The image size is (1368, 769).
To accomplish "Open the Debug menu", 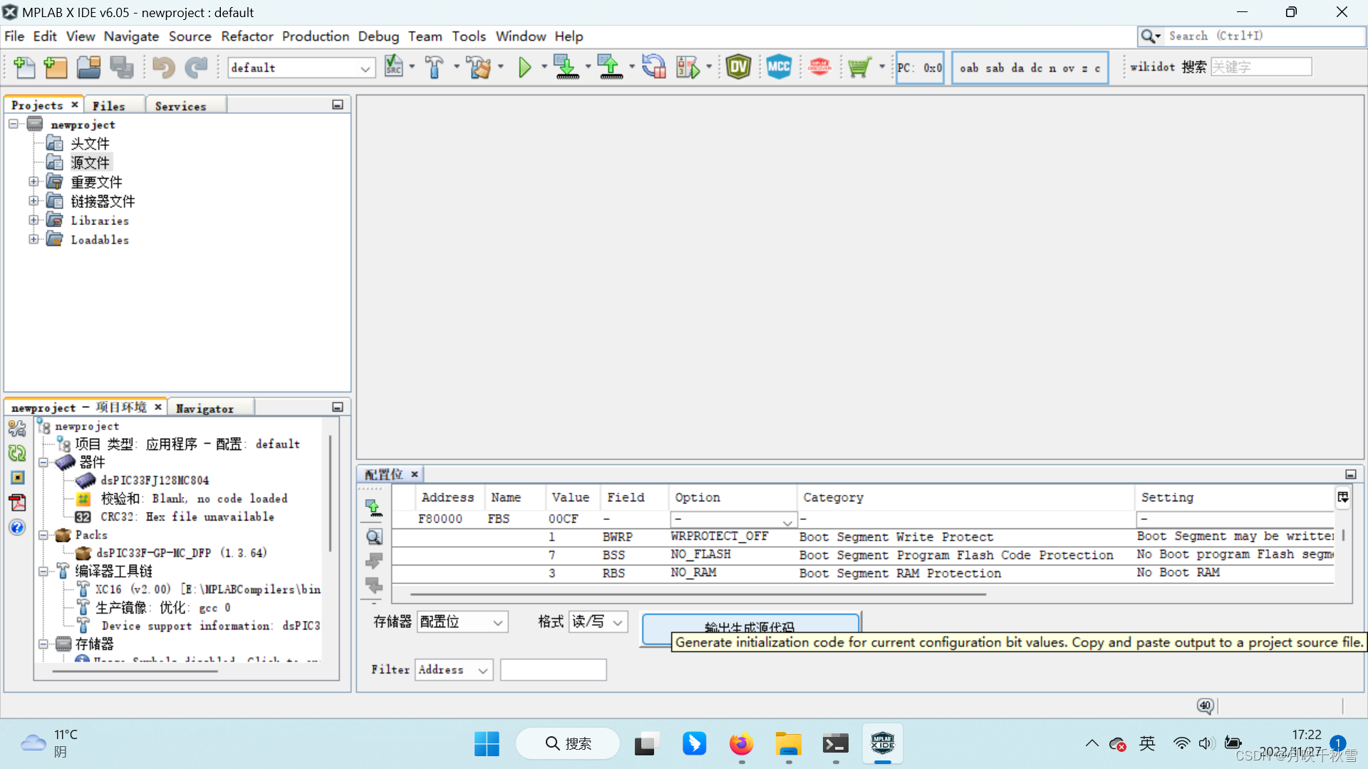I will point(378,36).
